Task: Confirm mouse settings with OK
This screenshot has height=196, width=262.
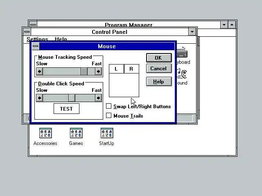Action: click(x=159, y=58)
